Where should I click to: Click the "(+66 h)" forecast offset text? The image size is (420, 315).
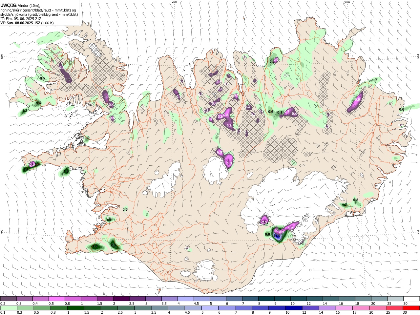(48, 23)
